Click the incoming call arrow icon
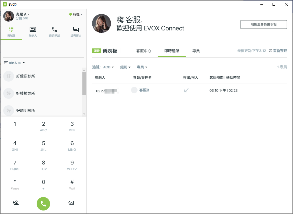Screen dimensions: 293x214 186,90
